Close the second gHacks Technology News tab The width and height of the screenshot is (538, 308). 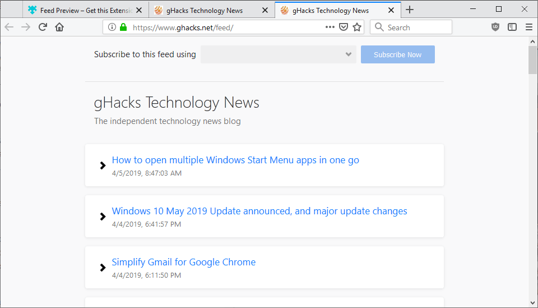(265, 10)
